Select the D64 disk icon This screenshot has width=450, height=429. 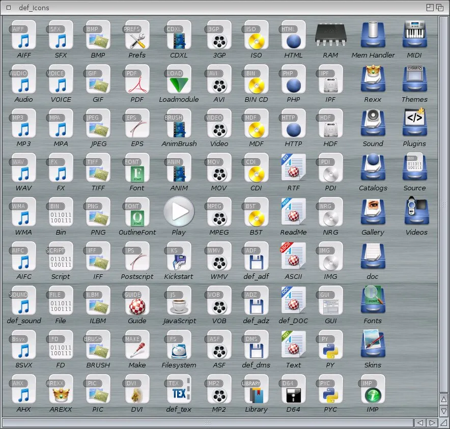(x=293, y=390)
